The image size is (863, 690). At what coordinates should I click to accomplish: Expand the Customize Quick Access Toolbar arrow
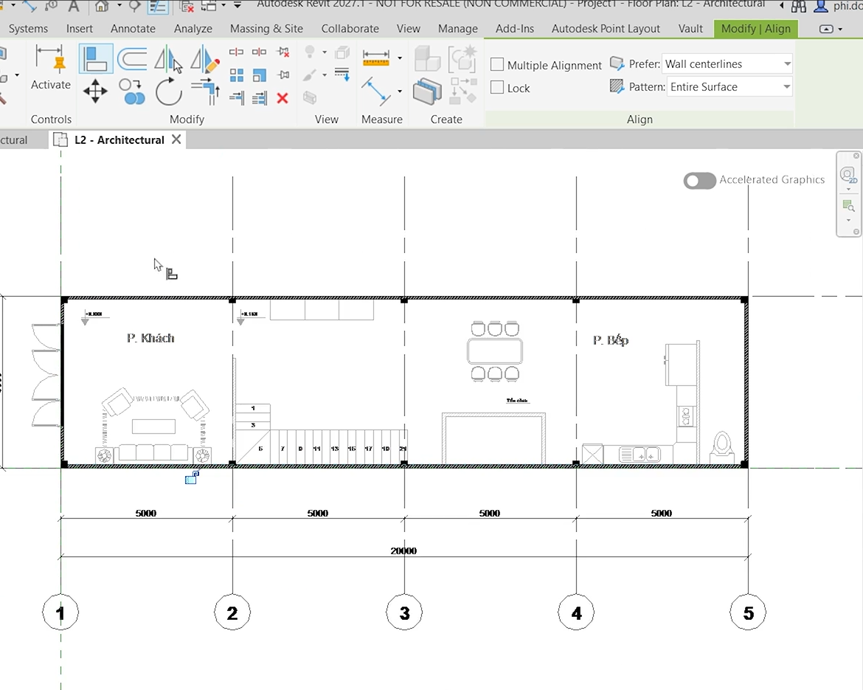238,5
